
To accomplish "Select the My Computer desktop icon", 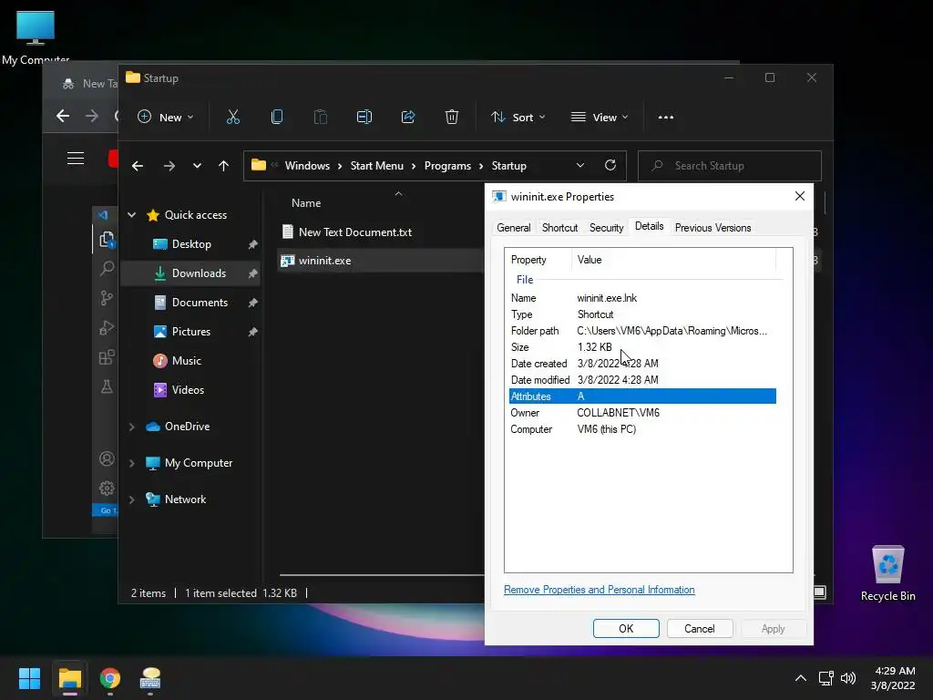I will [36, 36].
